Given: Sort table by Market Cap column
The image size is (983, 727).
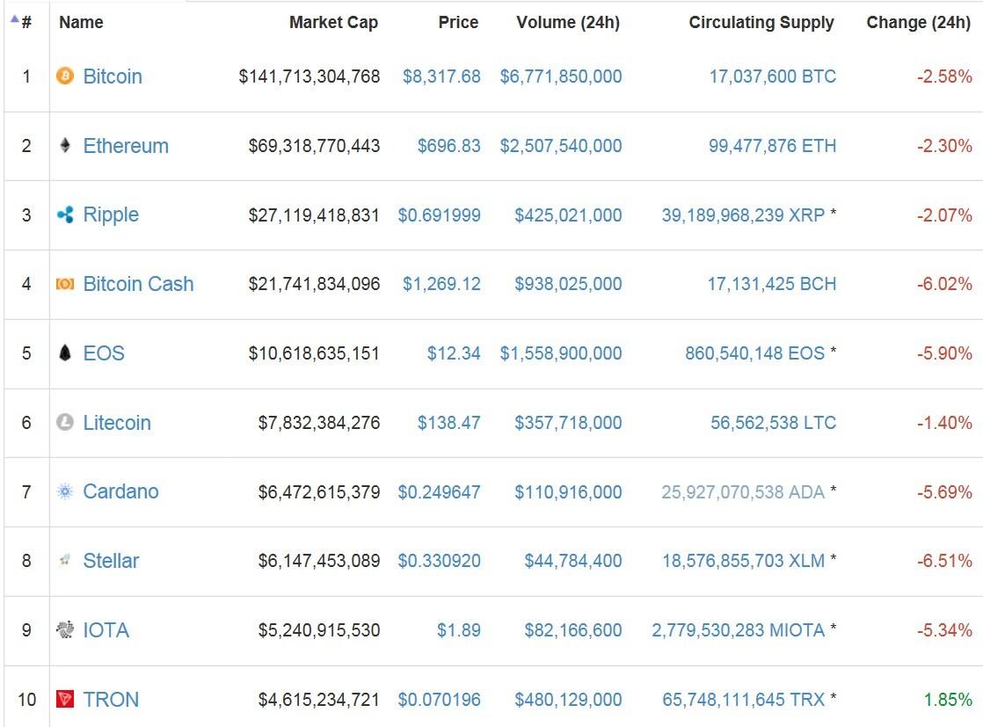Looking at the screenshot, I should 333,23.
